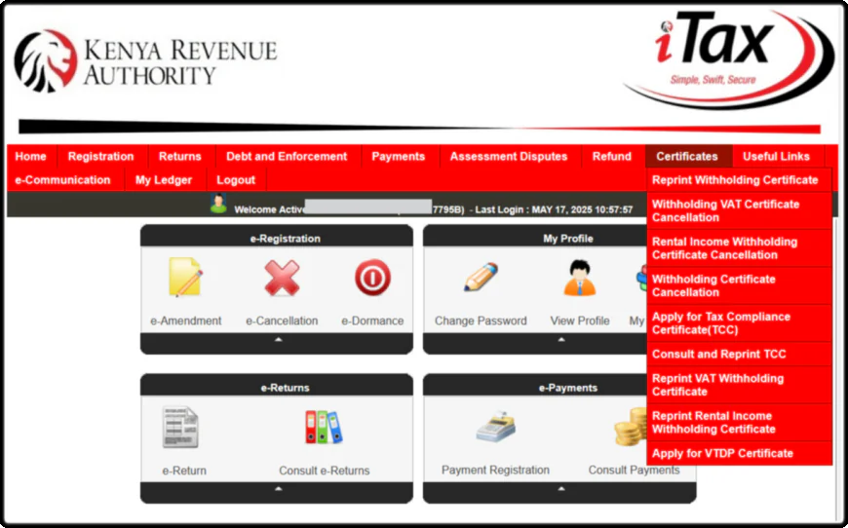Click the Consult e-Returns label link

click(x=324, y=471)
